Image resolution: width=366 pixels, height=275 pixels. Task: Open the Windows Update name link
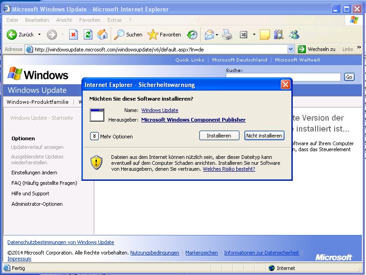160,110
